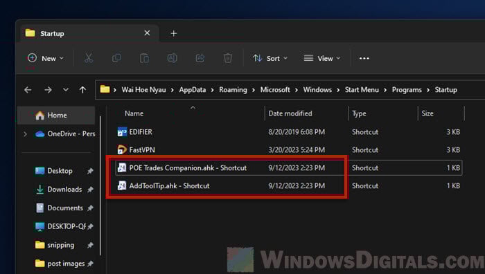Click the EDIFIER shortcut icon
Screen dimensions: 485x274
coord(122,132)
